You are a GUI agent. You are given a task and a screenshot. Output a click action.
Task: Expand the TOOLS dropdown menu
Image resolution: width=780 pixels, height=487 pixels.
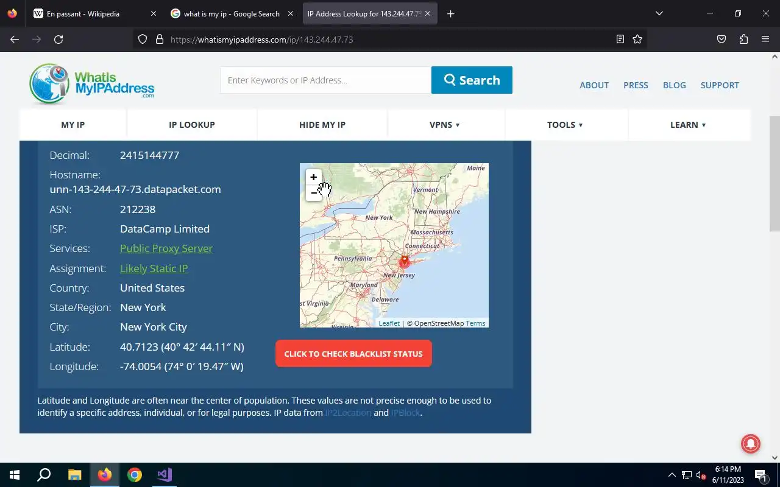click(x=565, y=125)
